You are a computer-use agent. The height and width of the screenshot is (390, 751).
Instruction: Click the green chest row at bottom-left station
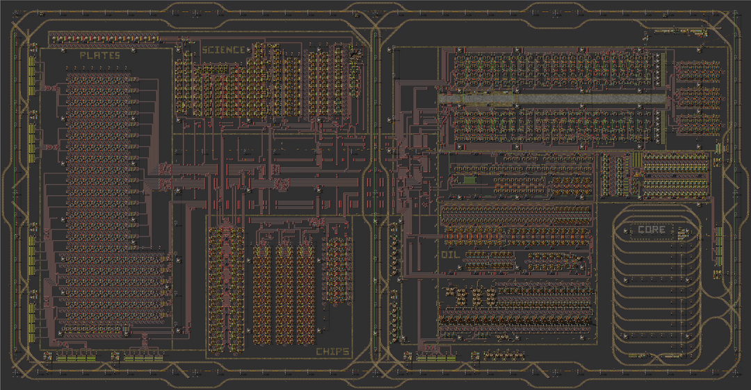74,358
